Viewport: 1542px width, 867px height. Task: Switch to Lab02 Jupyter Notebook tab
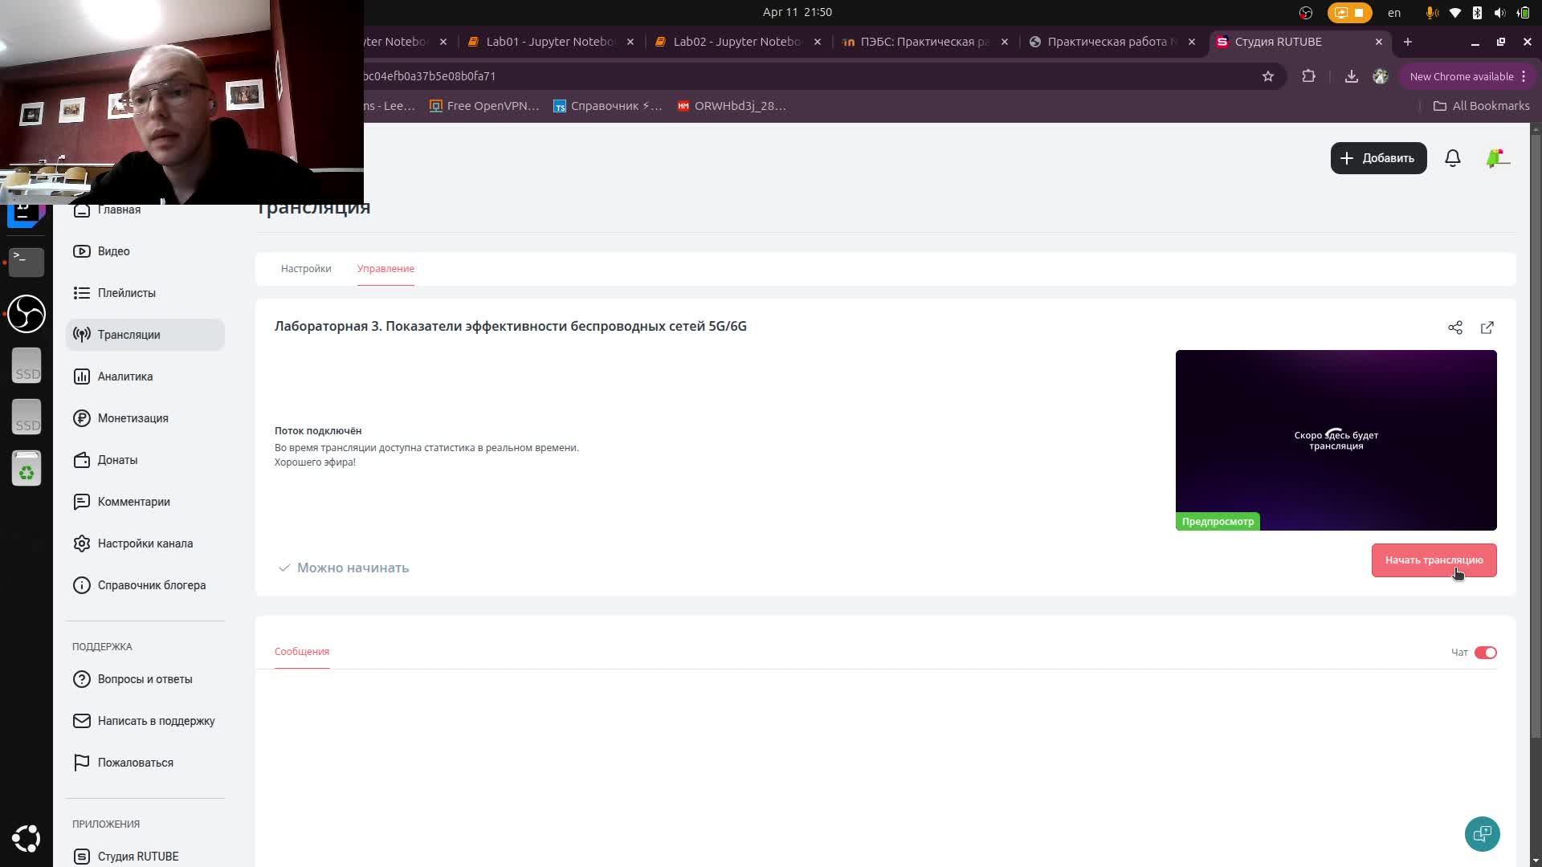click(735, 42)
